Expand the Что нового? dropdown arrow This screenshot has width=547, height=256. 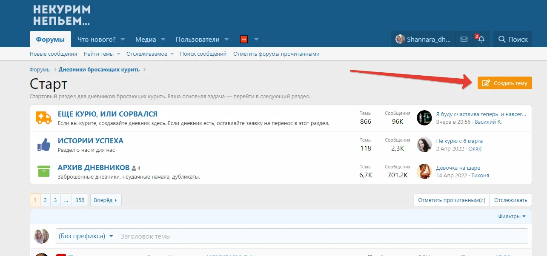coord(123,40)
